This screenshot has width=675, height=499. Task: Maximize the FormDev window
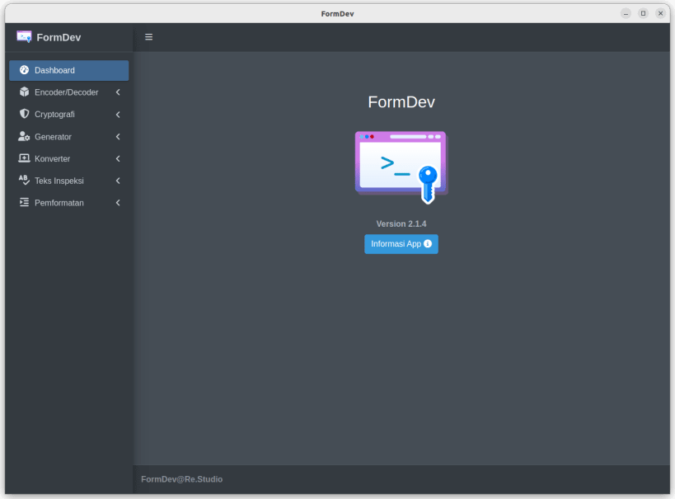point(643,13)
